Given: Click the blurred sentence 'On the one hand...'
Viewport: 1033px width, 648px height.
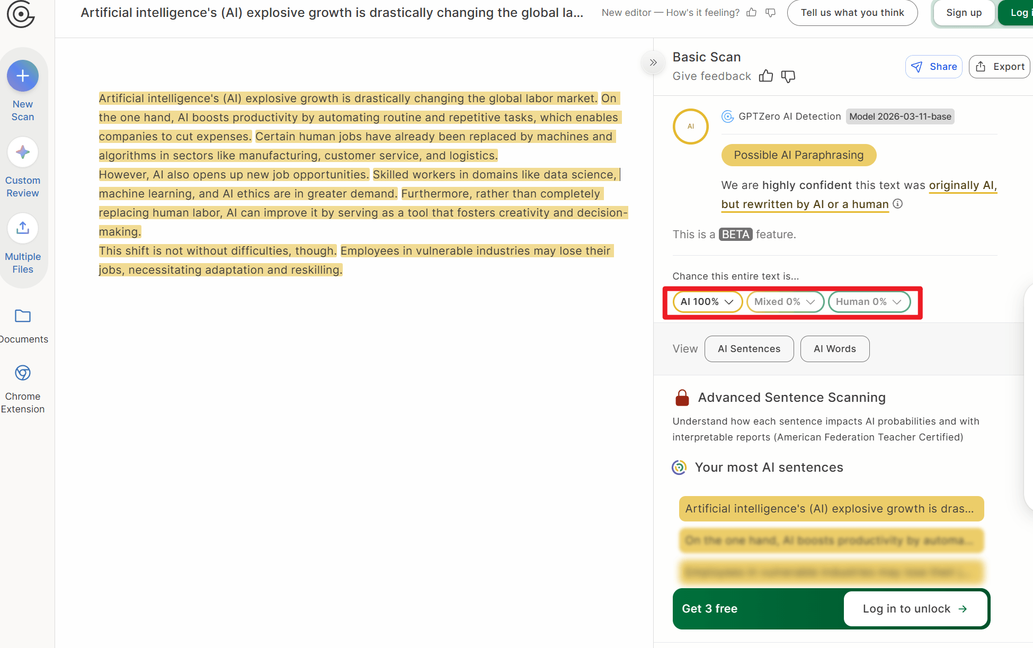Looking at the screenshot, I should coord(831,541).
